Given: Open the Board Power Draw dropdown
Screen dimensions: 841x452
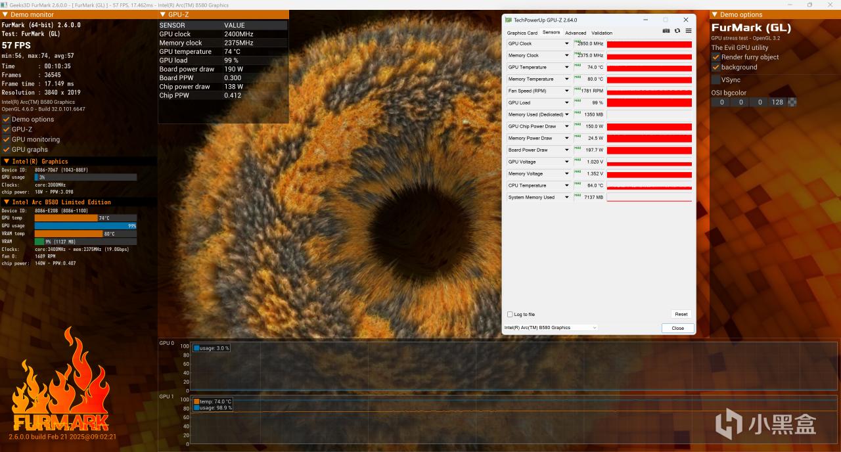Looking at the screenshot, I should coord(567,150).
